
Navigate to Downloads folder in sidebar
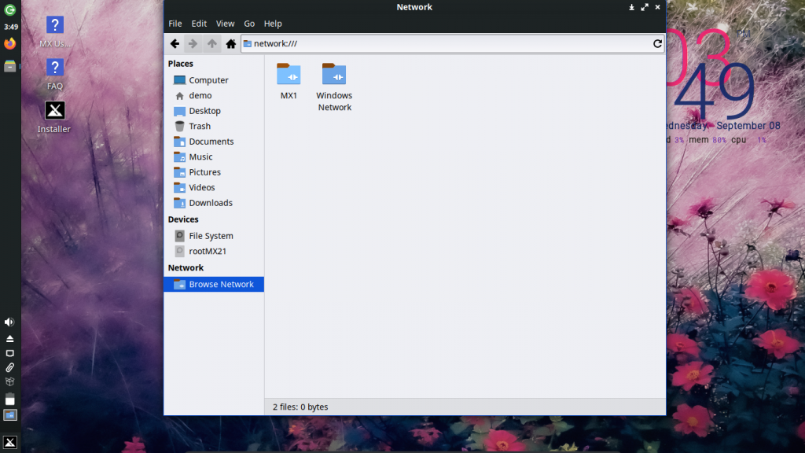211,203
